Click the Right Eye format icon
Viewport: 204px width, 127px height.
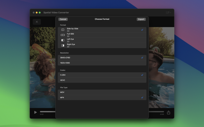(63, 45)
